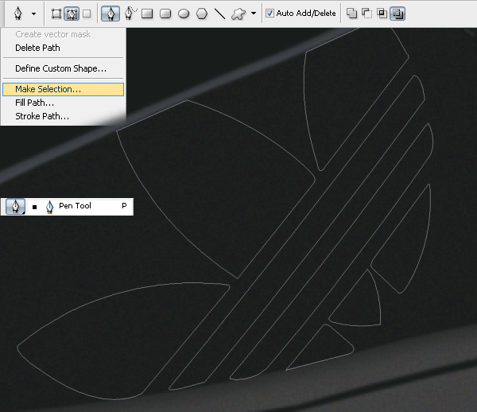Choose the Pen tool in options bar
Viewport: 477px width, 412px height.
[x=111, y=14]
